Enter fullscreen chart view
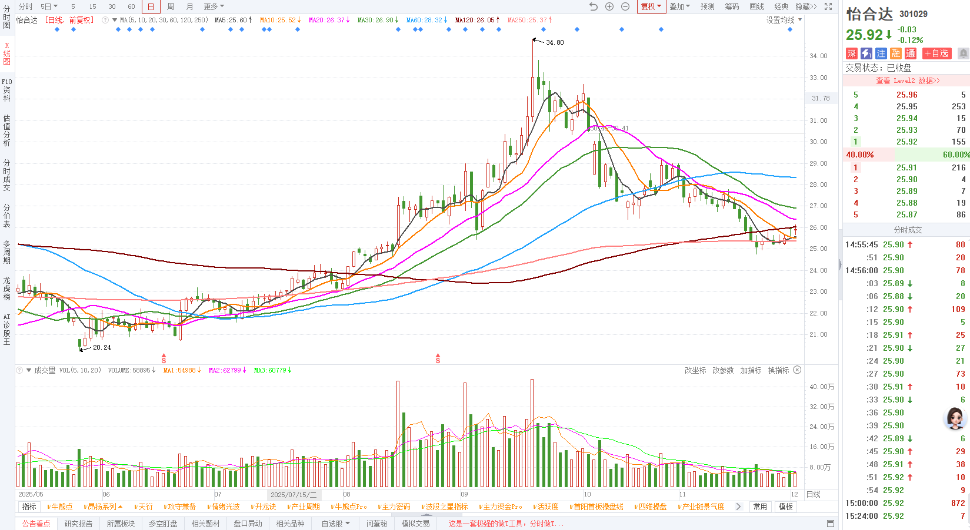 click(828, 6)
